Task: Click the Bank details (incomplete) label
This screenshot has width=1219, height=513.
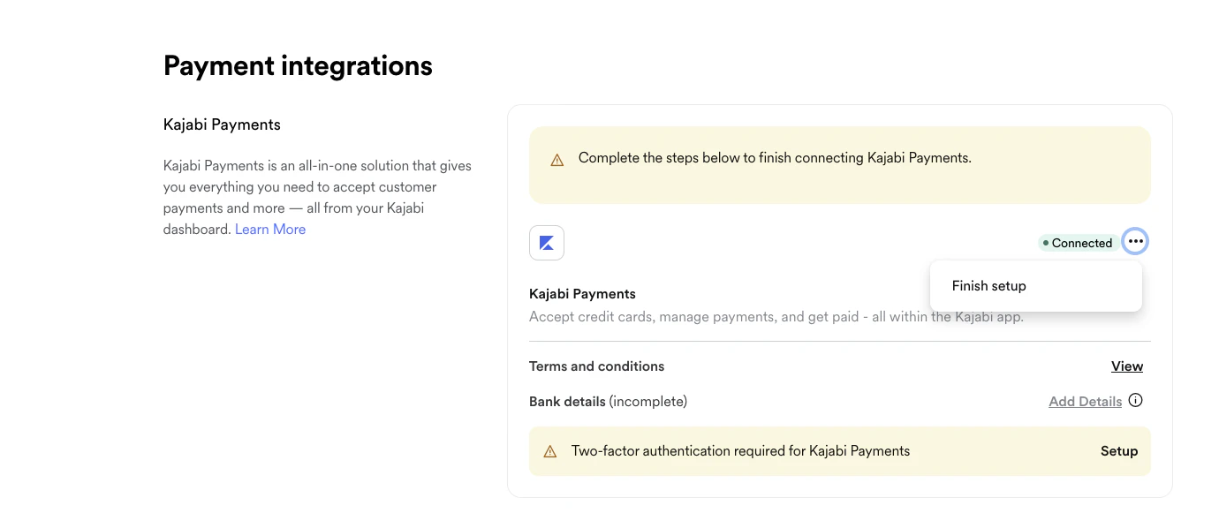Action: point(608,402)
